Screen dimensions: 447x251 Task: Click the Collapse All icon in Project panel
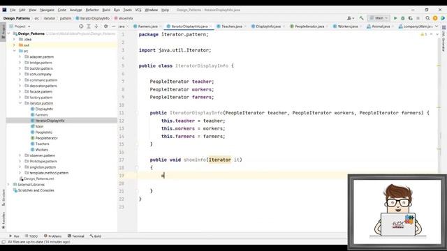coord(96,26)
